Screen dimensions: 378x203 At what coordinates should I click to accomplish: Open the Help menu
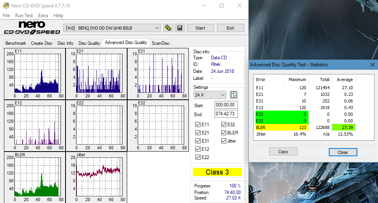click(x=58, y=16)
